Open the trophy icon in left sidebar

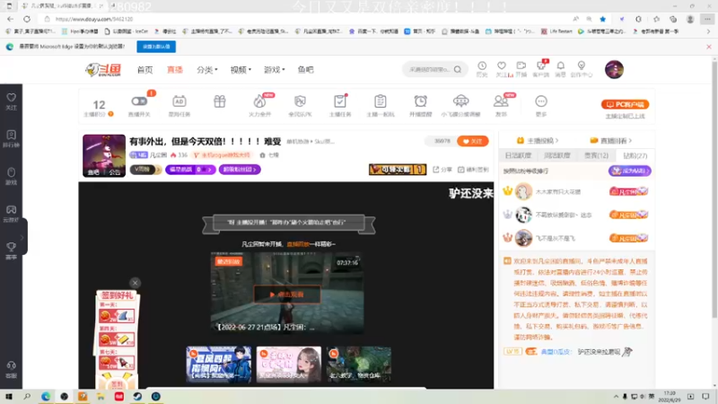pyautogui.click(x=11, y=247)
